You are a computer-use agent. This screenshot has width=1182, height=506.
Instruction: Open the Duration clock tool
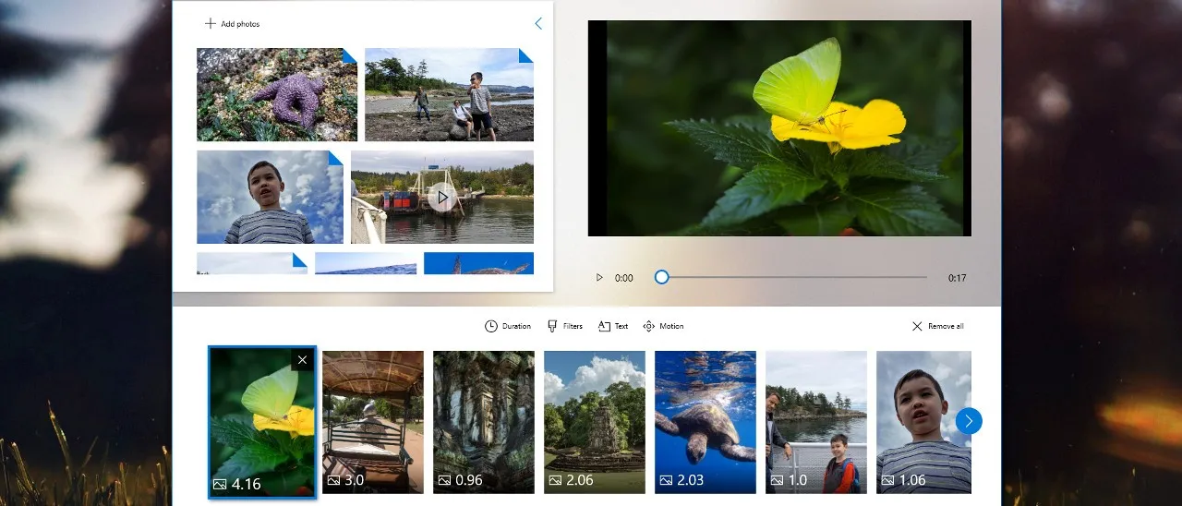pos(491,326)
